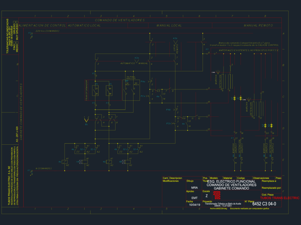This screenshot has height=225, width=301.
Task: Click the 'Cod. Pieza' field label
Action: [x=268, y=195]
